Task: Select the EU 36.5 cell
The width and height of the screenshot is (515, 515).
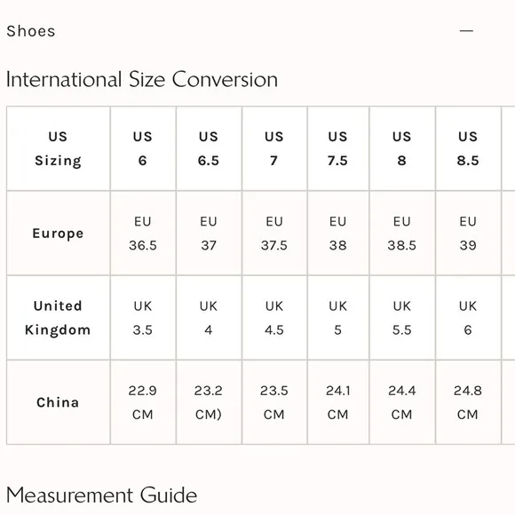Action: click(143, 234)
